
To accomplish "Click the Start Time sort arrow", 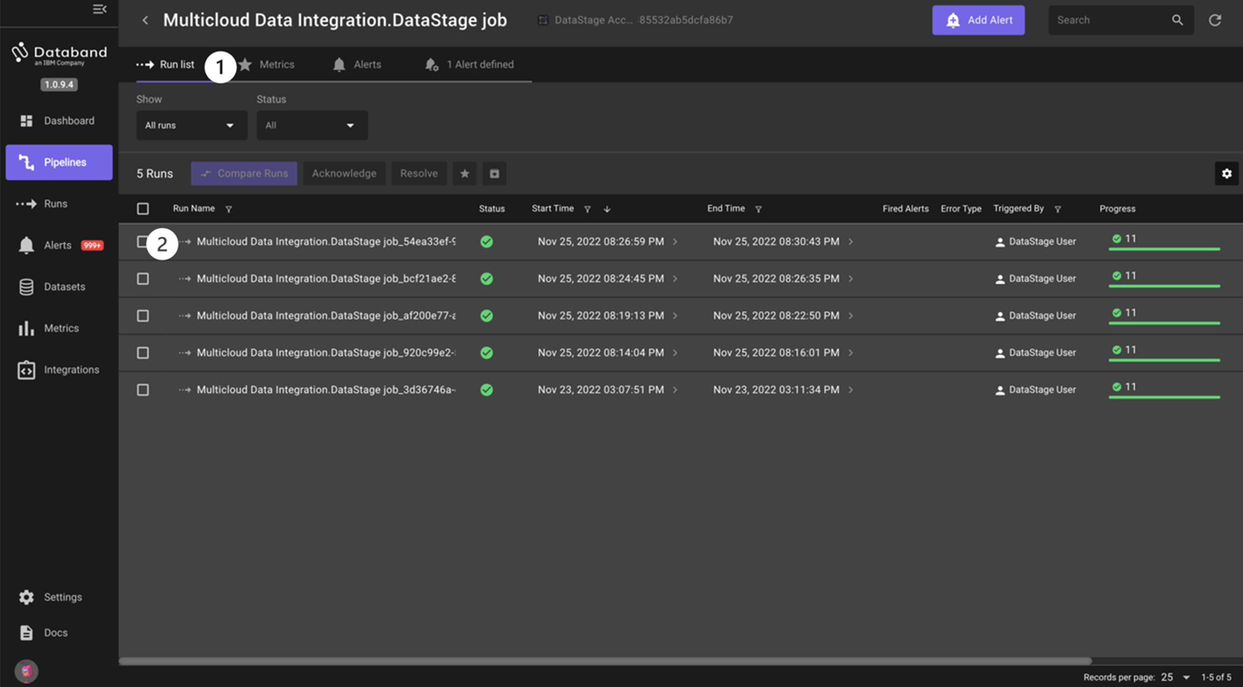I will pyautogui.click(x=607, y=209).
